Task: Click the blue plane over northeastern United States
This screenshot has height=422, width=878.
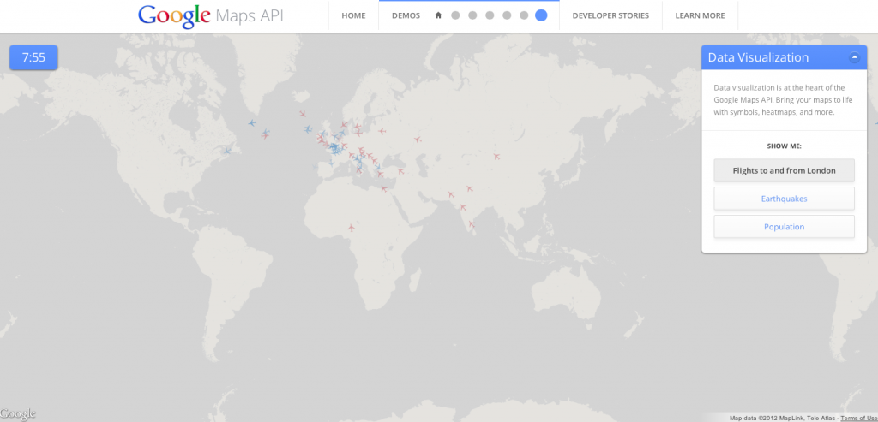Action: pos(227,151)
